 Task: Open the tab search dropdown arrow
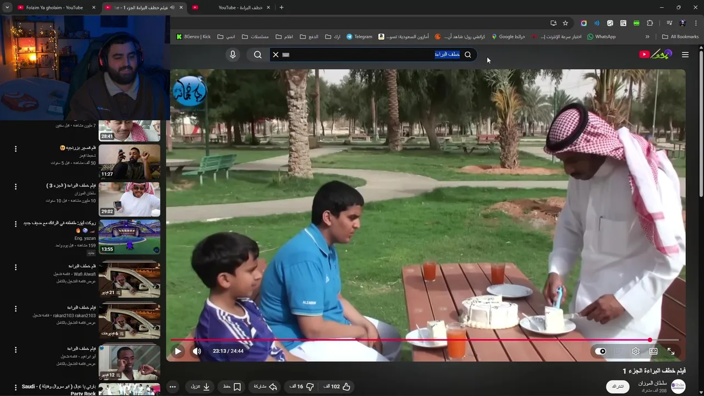[x=7, y=8]
